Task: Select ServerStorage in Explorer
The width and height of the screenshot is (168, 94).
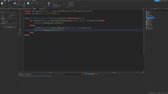Action: pos(150,20)
